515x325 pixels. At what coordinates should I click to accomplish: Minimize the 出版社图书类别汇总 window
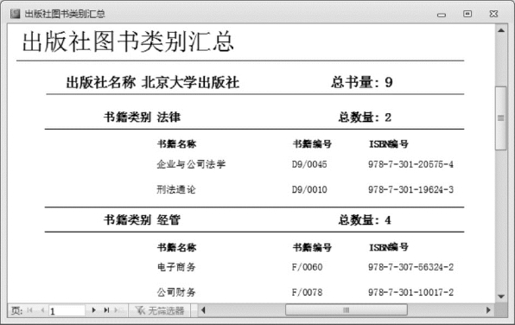(442, 15)
